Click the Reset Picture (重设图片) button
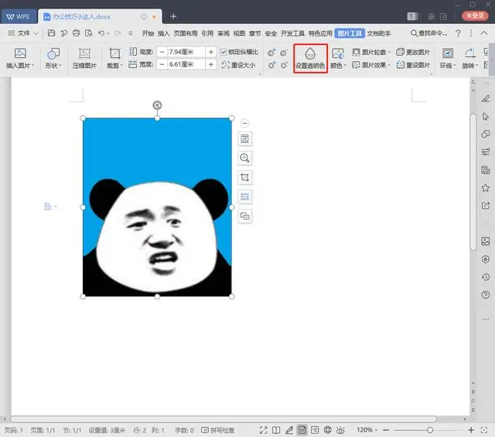 (413, 65)
